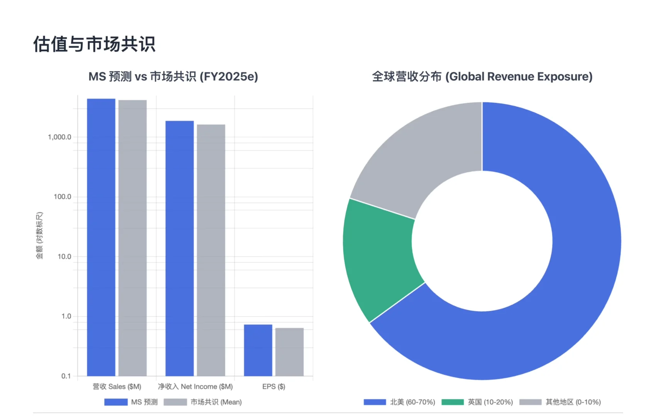Click the EPS ($) axis label
Image resolution: width=656 pixels, height=416 pixels.
coord(273,386)
